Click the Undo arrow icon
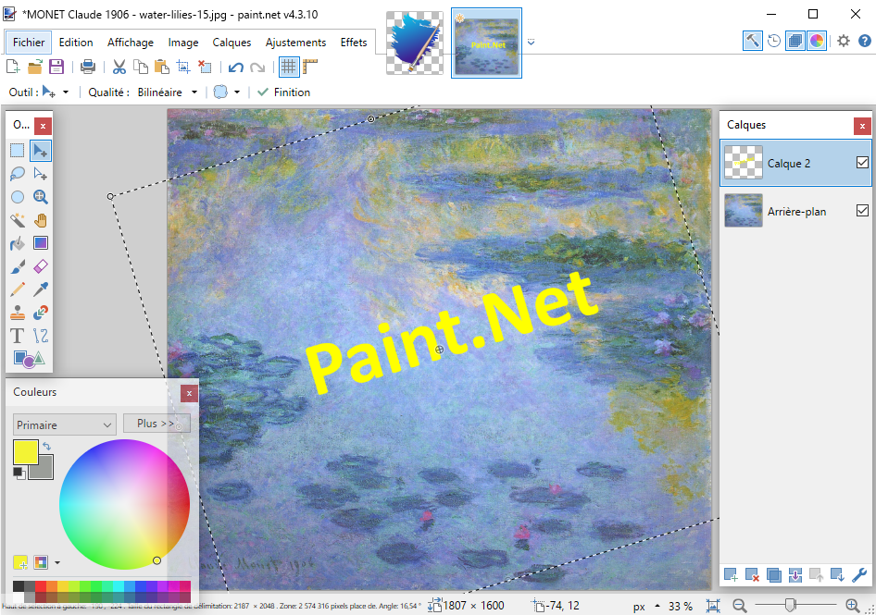The width and height of the screenshot is (876, 615). tap(236, 67)
